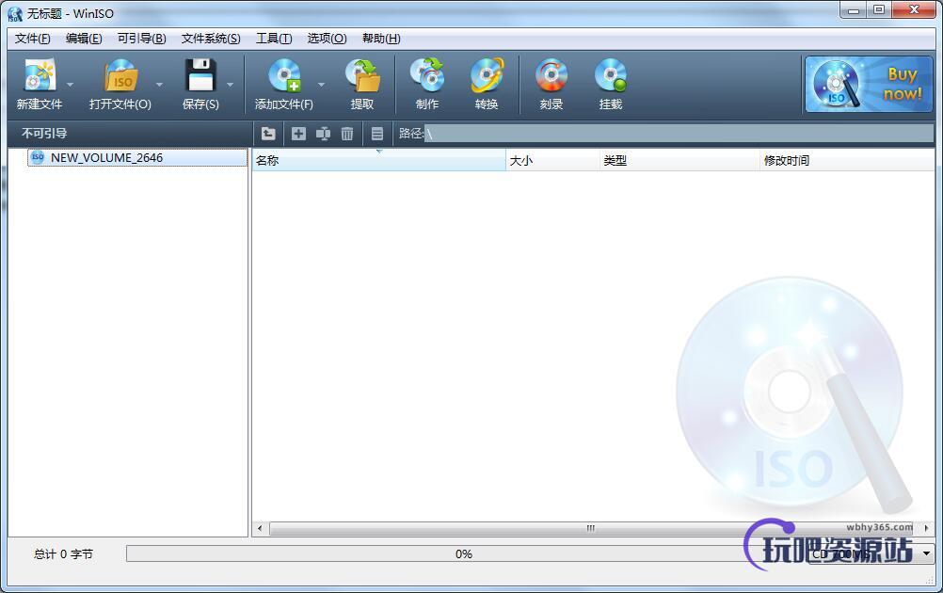The image size is (943, 593).
Task: Click the Extract (提取) toolbar icon
Action: [x=362, y=75]
